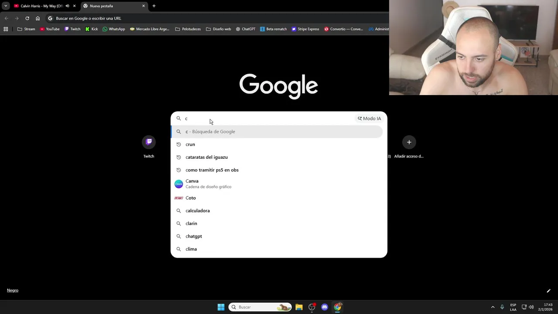Open the WhatsApp bookmark

114,29
